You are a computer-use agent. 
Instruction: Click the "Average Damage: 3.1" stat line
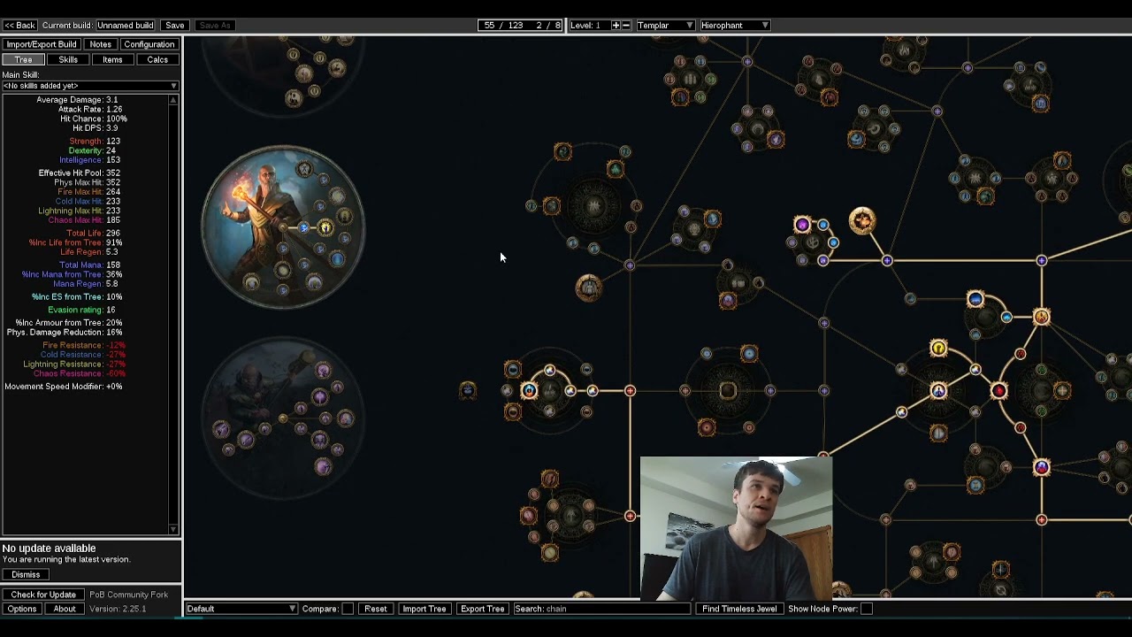[x=77, y=100]
